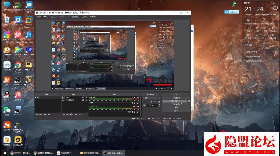
Task: Remove selected source with minus icon
Action: pyautogui.click(x=67, y=114)
